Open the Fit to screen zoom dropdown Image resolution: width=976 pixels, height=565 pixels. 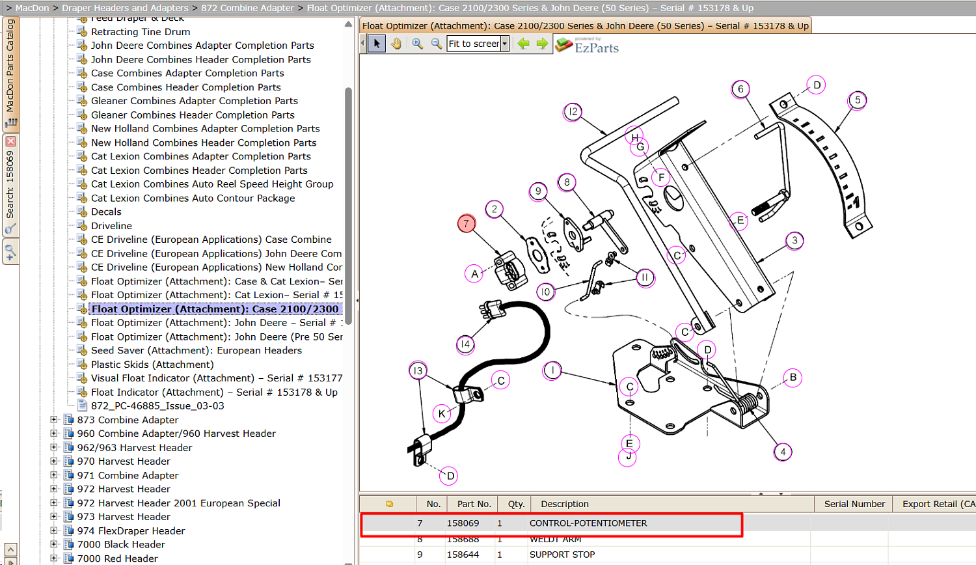coord(504,44)
